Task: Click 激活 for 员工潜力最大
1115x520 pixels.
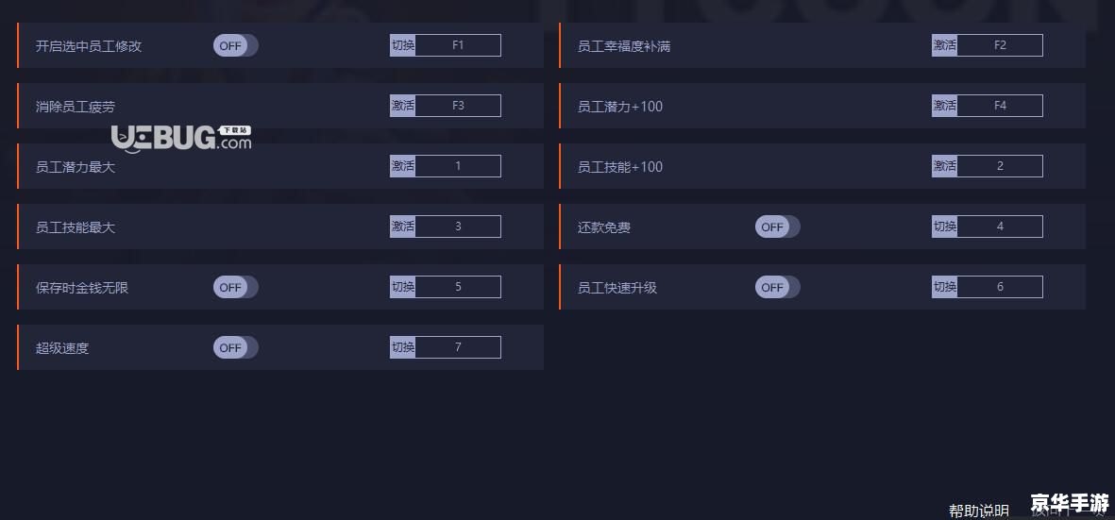Action: coord(403,166)
